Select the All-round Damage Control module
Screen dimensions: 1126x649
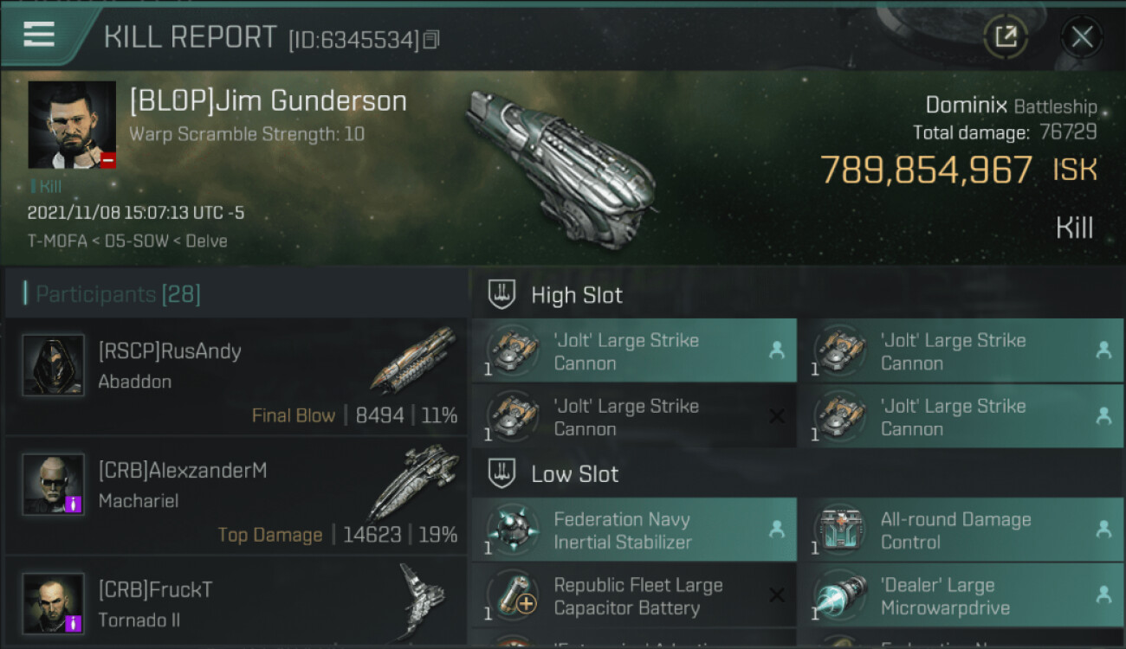[961, 530]
